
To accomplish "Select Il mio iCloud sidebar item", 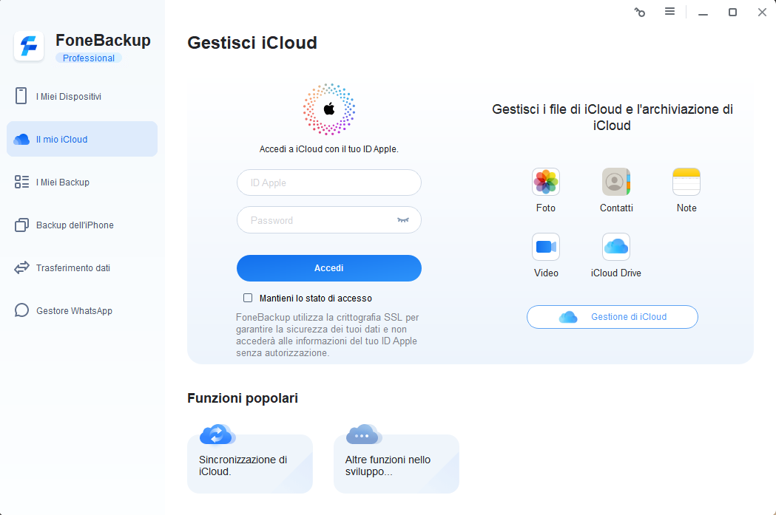I will pos(82,140).
